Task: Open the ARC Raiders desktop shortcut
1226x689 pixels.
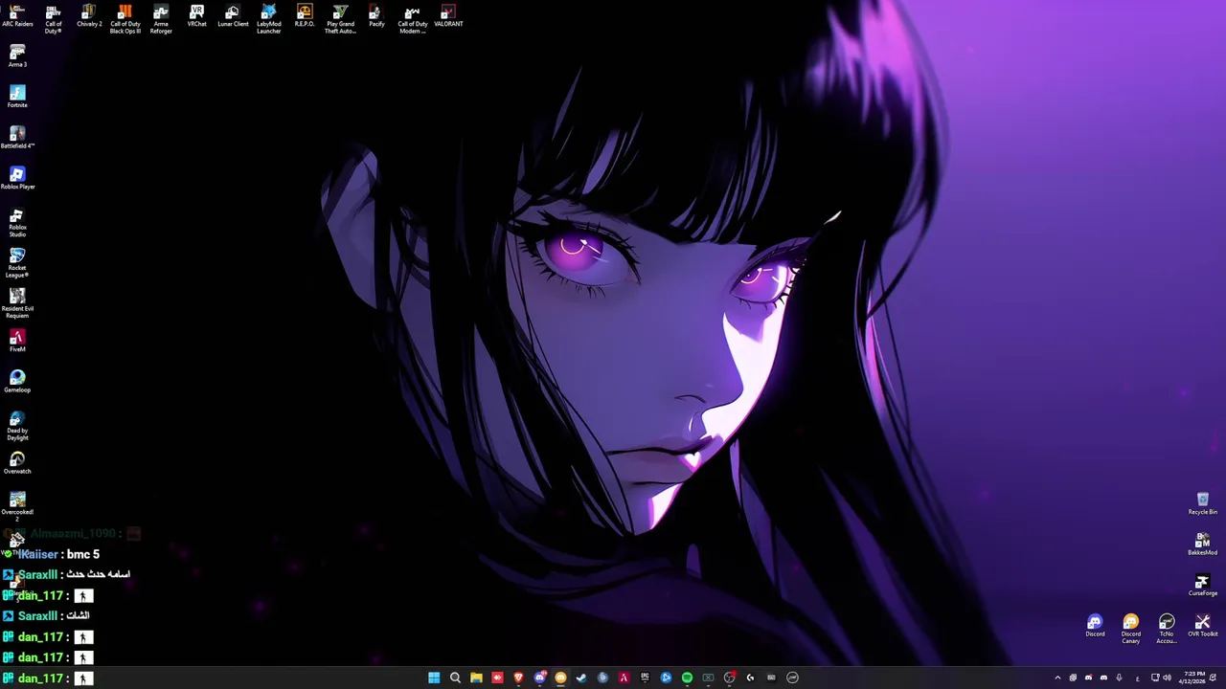Action: (17, 16)
